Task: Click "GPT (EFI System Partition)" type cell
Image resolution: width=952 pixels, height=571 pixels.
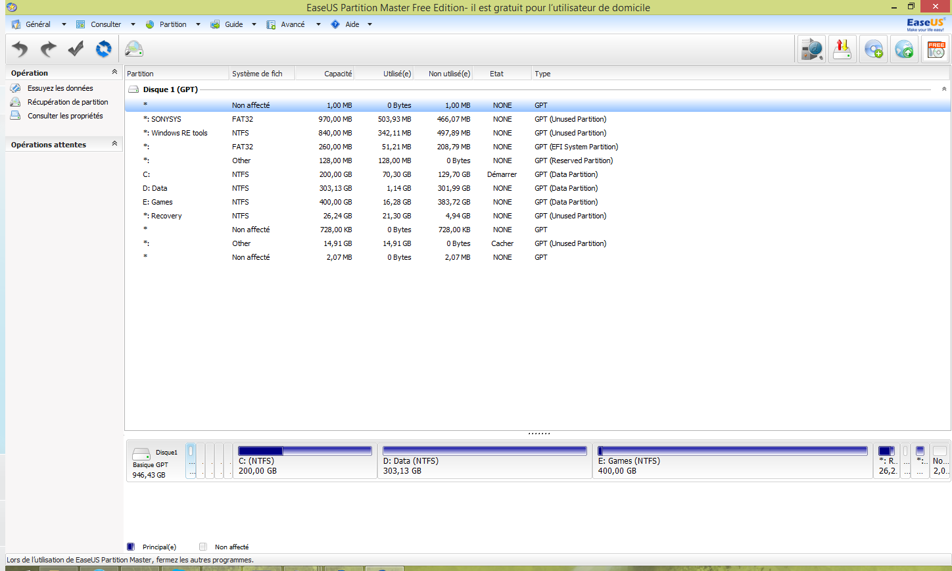Action: [577, 147]
